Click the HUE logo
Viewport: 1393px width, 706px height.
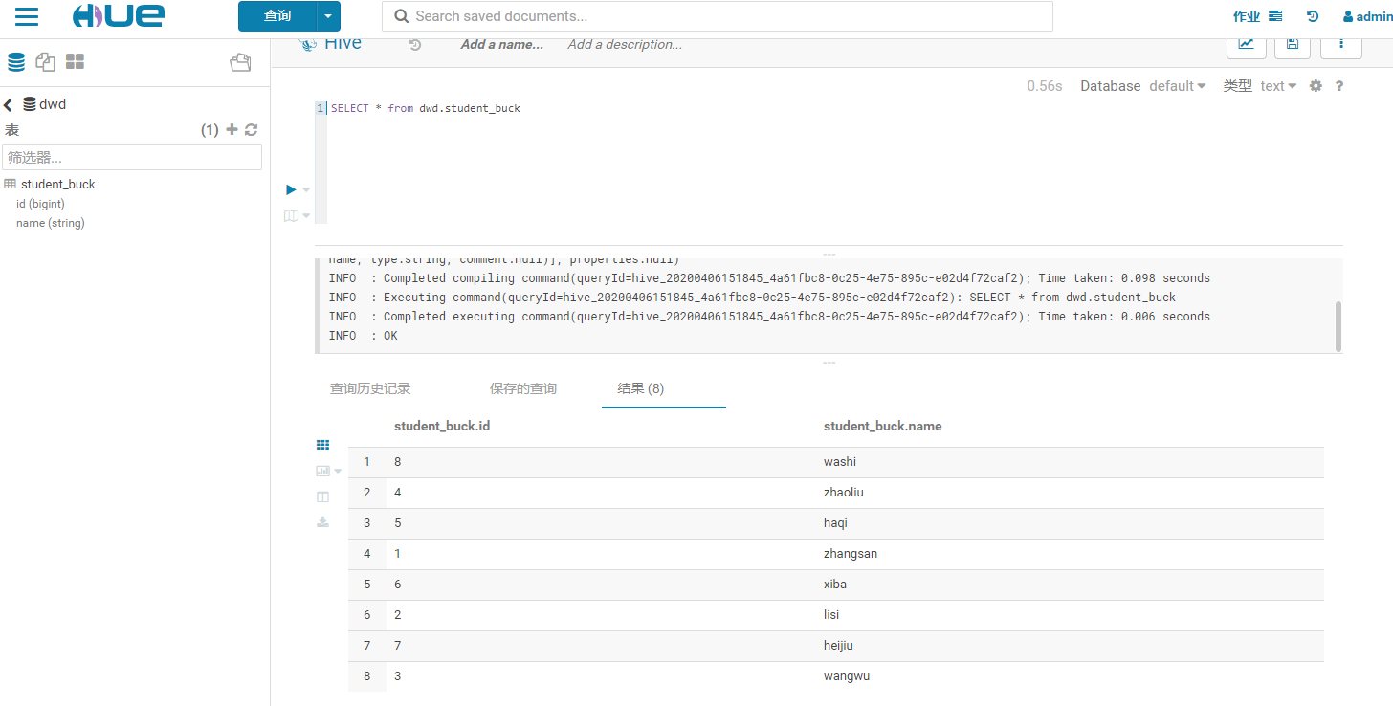[x=118, y=15]
